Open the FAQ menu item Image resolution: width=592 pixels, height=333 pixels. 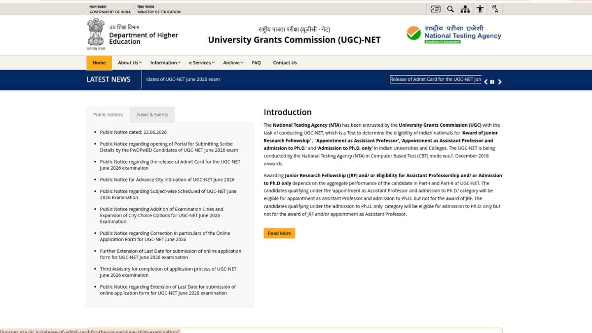point(256,63)
